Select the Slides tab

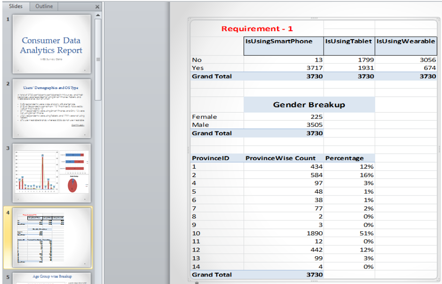tap(16, 6)
